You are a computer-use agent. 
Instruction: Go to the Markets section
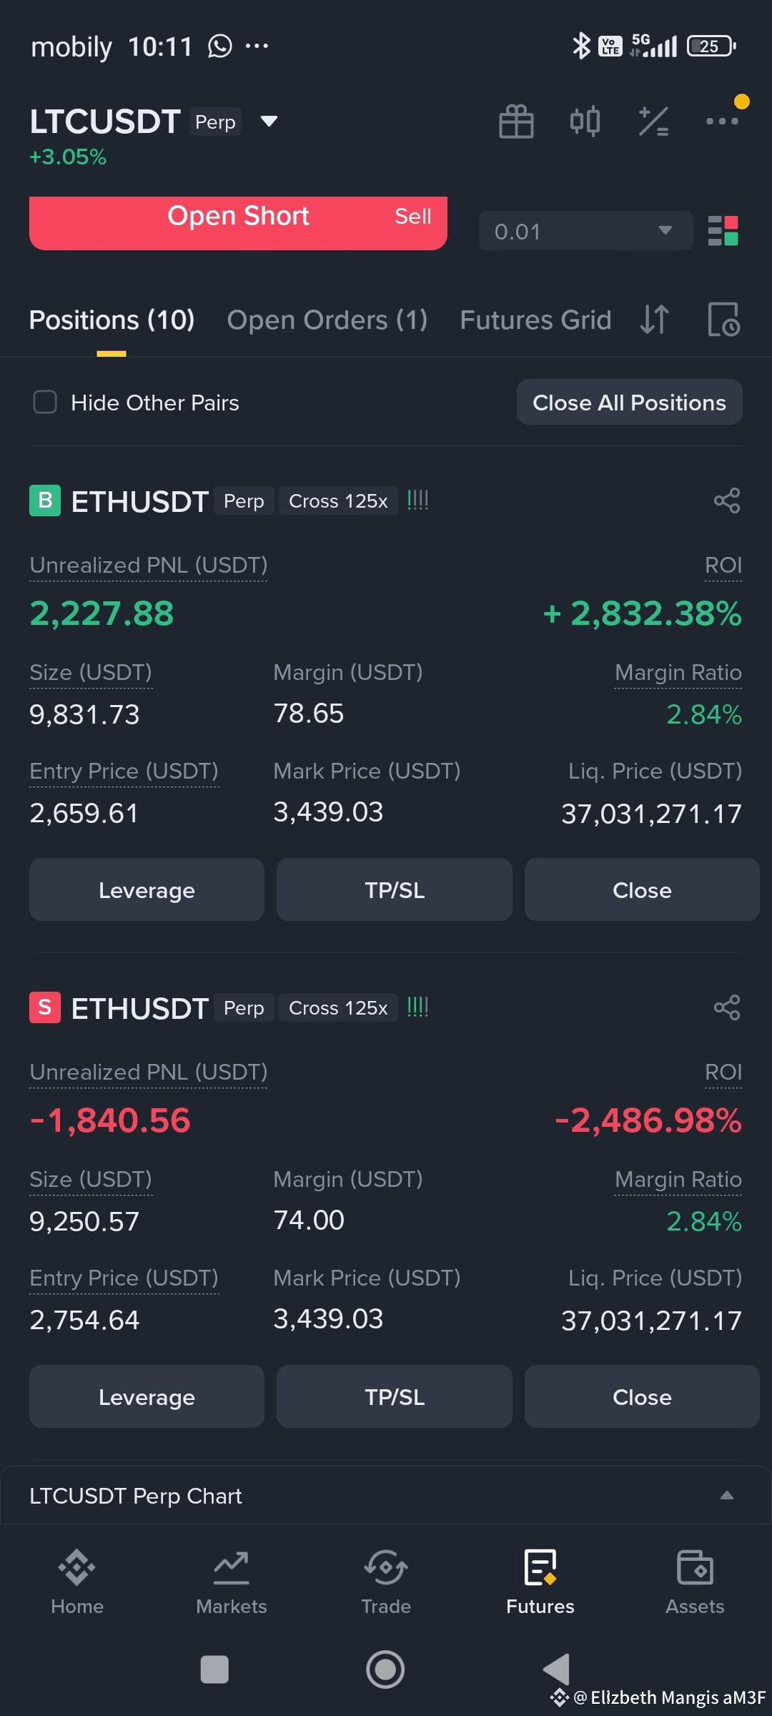(x=232, y=1582)
